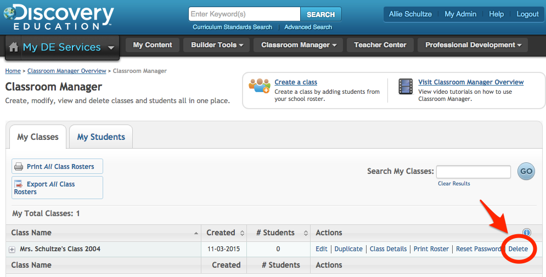Image resolution: width=546 pixels, height=277 pixels.
Task: Click the export icon for class rosters
Action: coord(19,184)
